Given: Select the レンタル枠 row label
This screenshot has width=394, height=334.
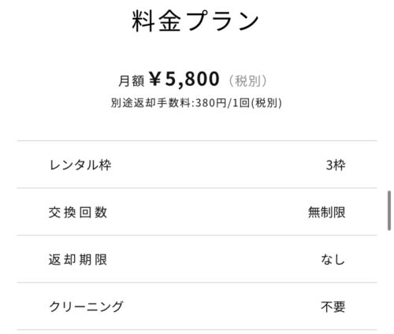Looking at the screenshot, I should 80,165.
